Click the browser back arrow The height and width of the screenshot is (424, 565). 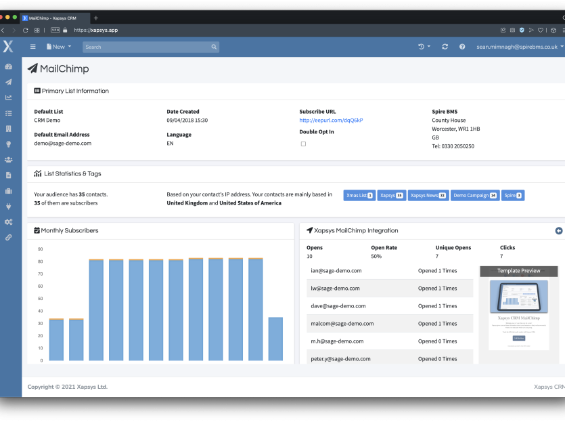(3, 30)
